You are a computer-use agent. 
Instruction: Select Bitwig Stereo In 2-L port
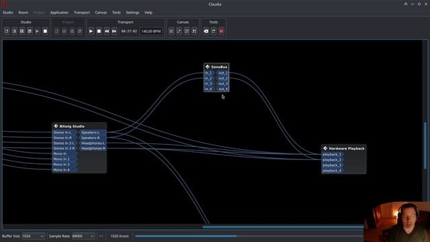(64, 143)
